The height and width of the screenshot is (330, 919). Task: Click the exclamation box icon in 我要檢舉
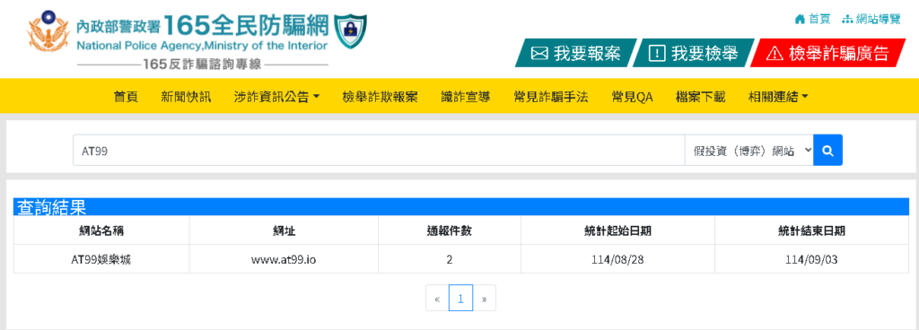point(656,54)
